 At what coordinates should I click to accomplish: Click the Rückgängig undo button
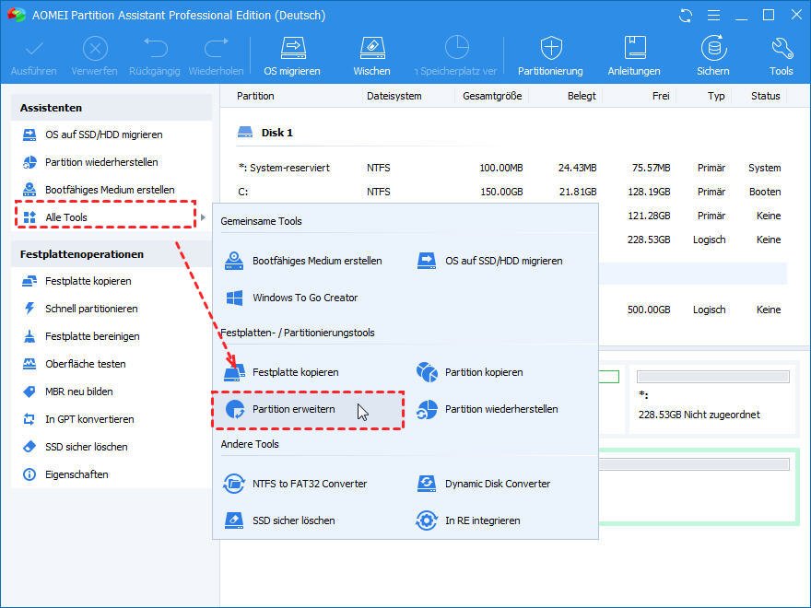click(155, 56)
